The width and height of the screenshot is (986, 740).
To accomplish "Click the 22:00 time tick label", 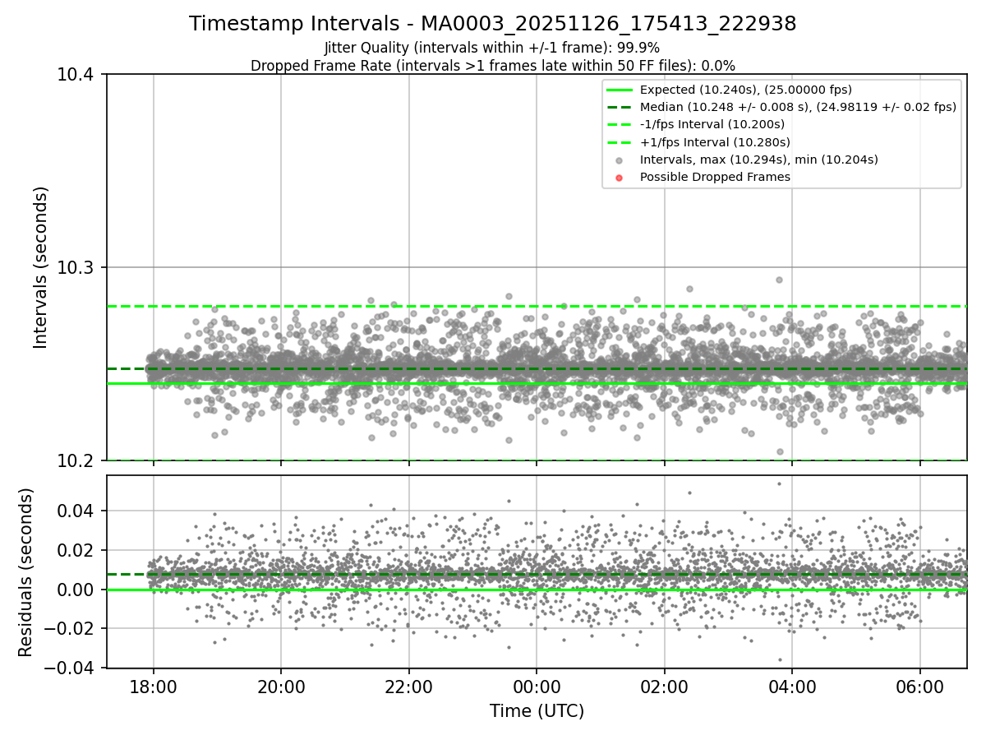I will [408, 686].
